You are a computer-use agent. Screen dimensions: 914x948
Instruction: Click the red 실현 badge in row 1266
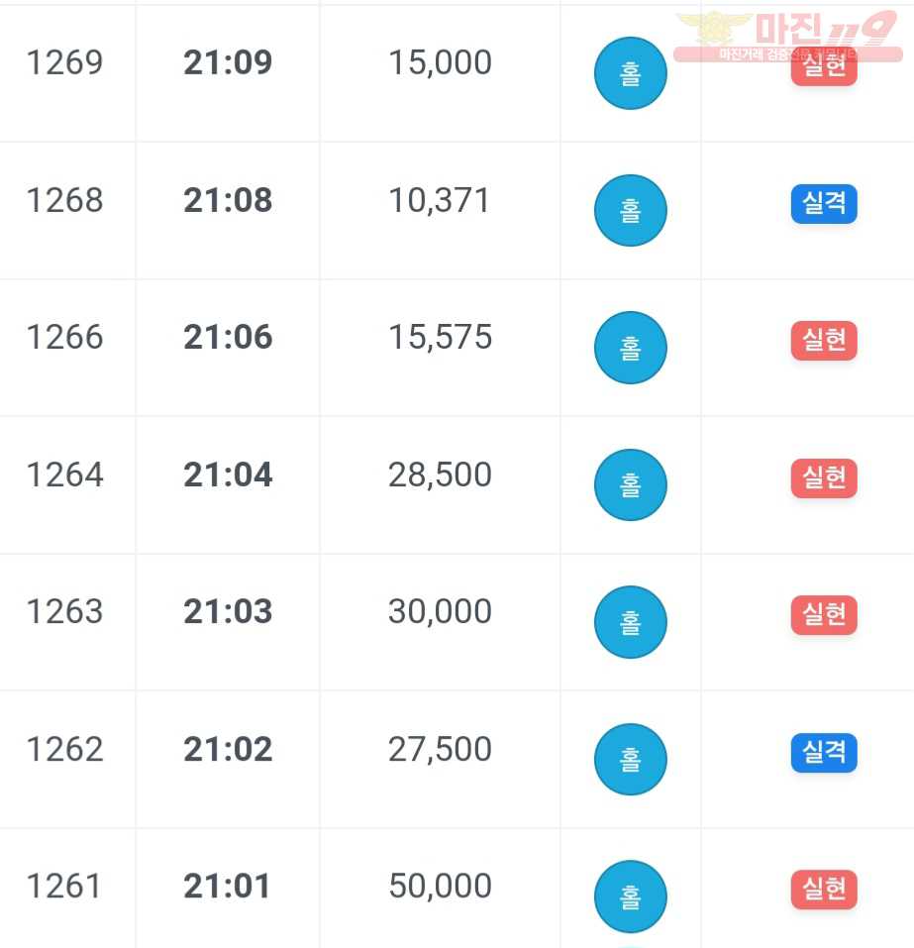pos(824,341)
